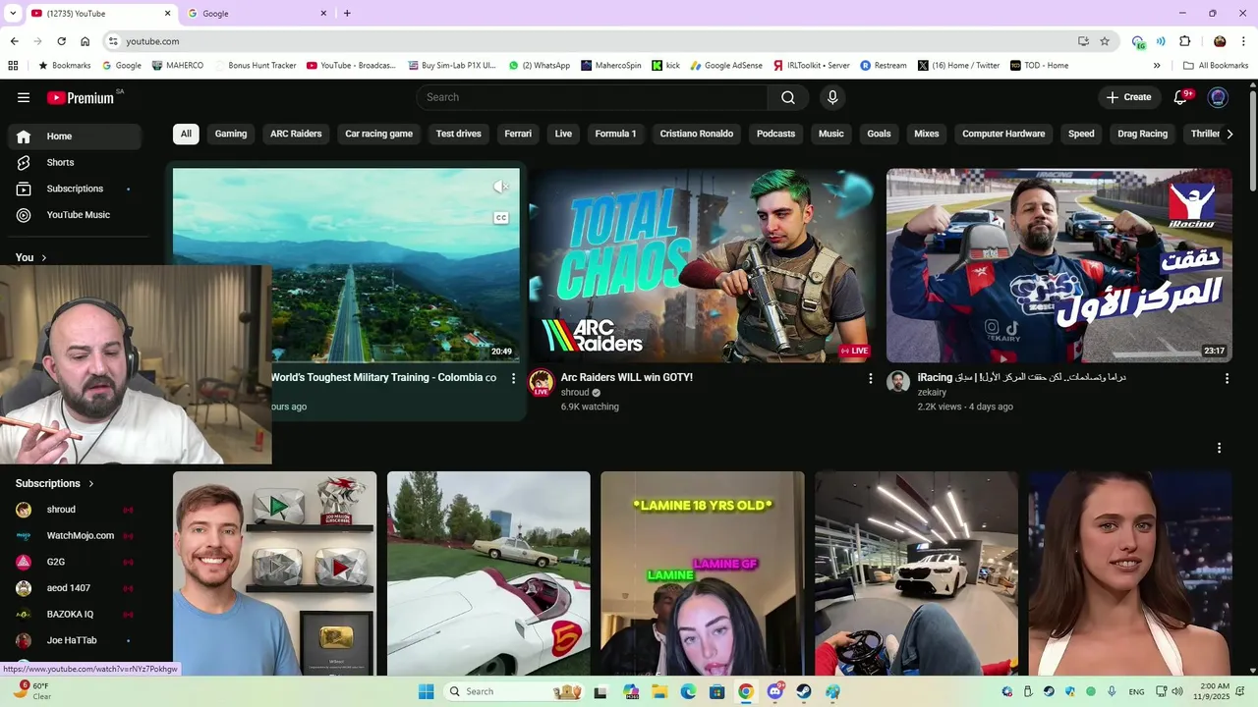Open the Google AdSense bookmark
Image resolution: width=1258 pixels, height=707 pixels.
point(726,66)
